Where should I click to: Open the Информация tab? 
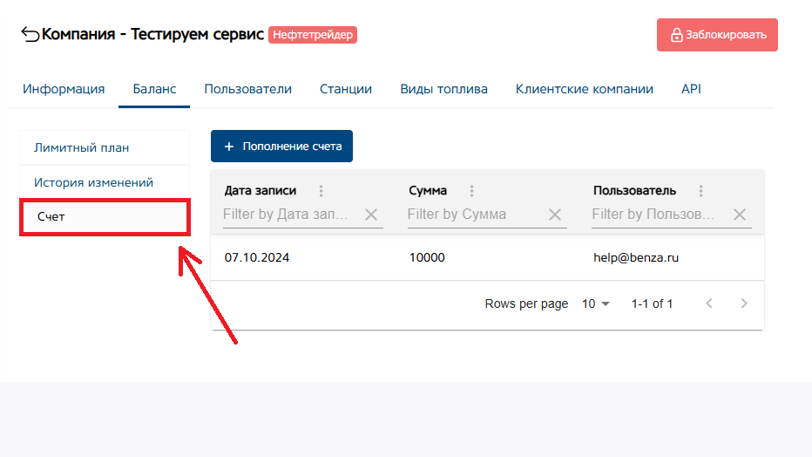pyautogui.click(x=64, y=89)
